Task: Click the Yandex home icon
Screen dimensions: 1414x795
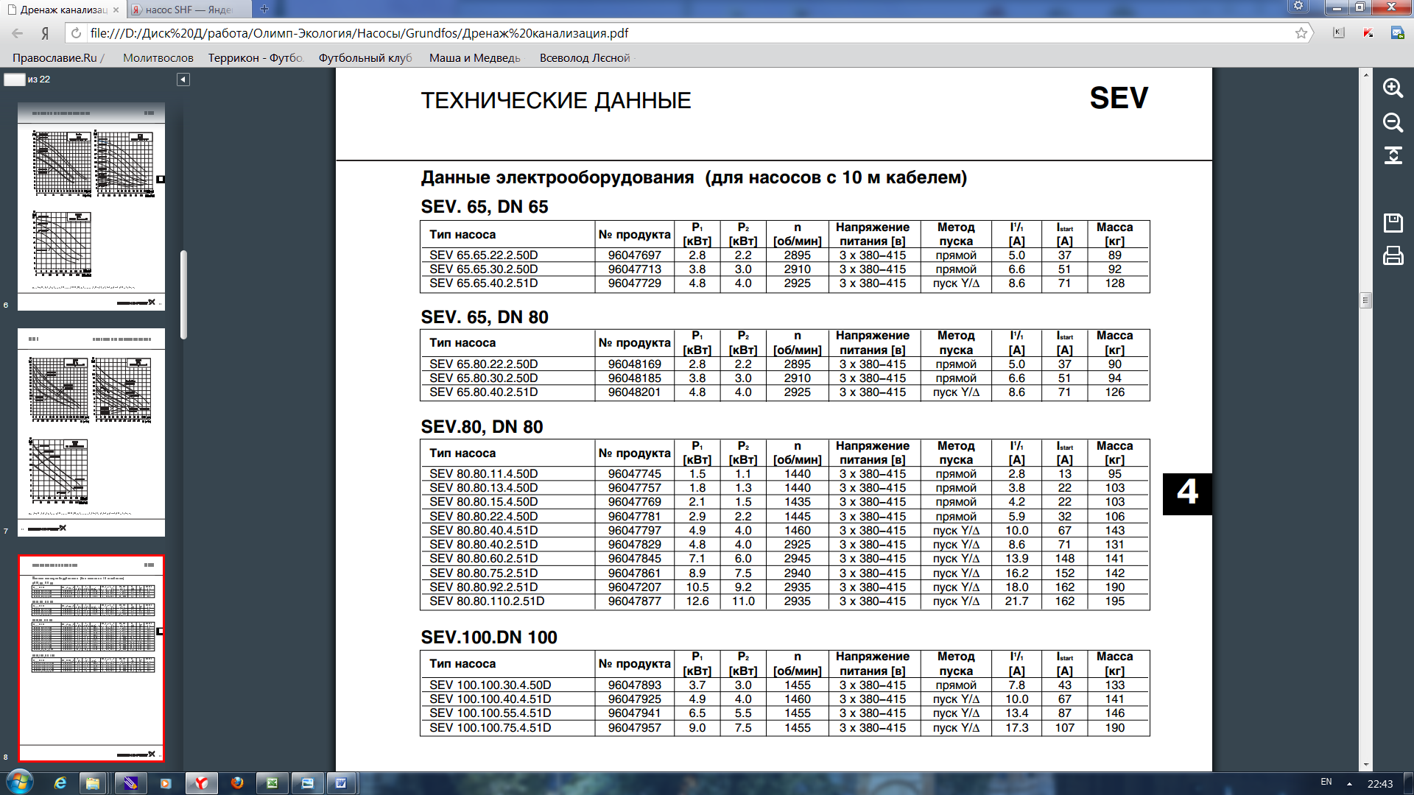Action: click(x=45, y=33)
